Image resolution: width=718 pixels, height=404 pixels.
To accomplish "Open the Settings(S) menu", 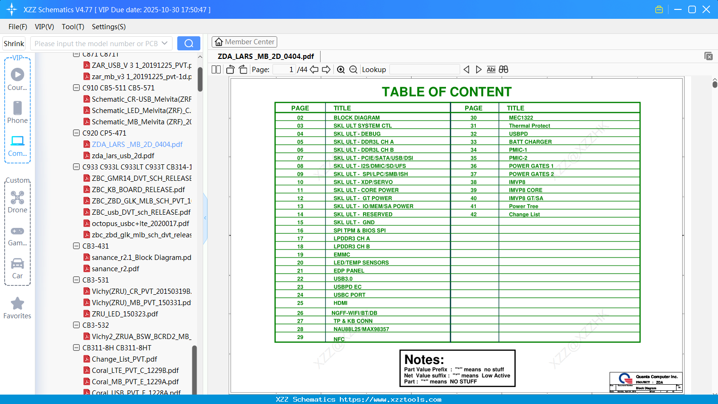I will pos(109,27).
